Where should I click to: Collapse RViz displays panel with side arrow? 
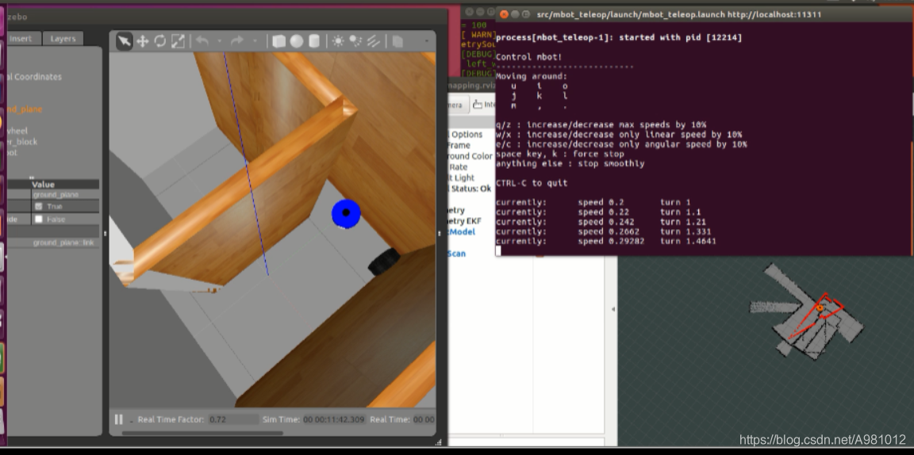(613, 309)
